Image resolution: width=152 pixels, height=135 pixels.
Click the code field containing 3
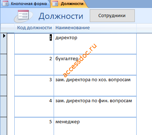(34, 85)
